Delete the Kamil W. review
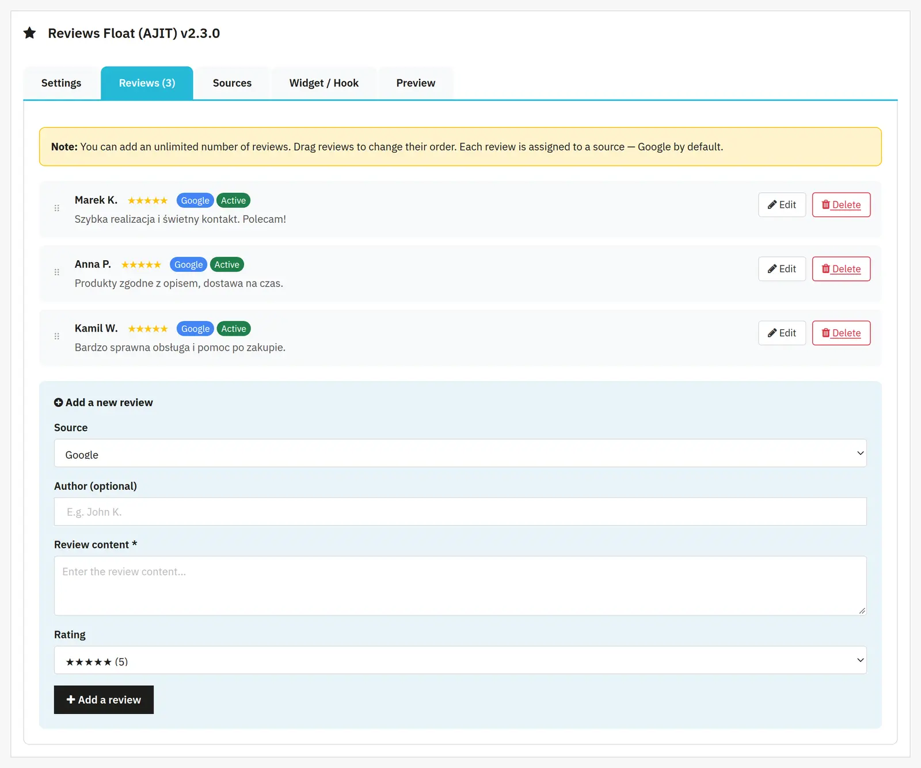 (x=841, y=333)
